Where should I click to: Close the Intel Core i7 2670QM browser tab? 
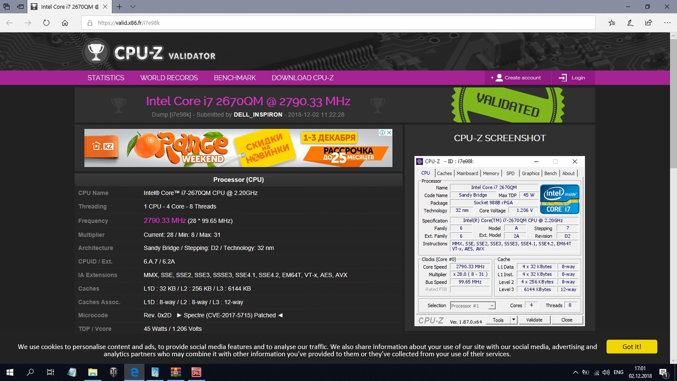click(x=105, y=7)
